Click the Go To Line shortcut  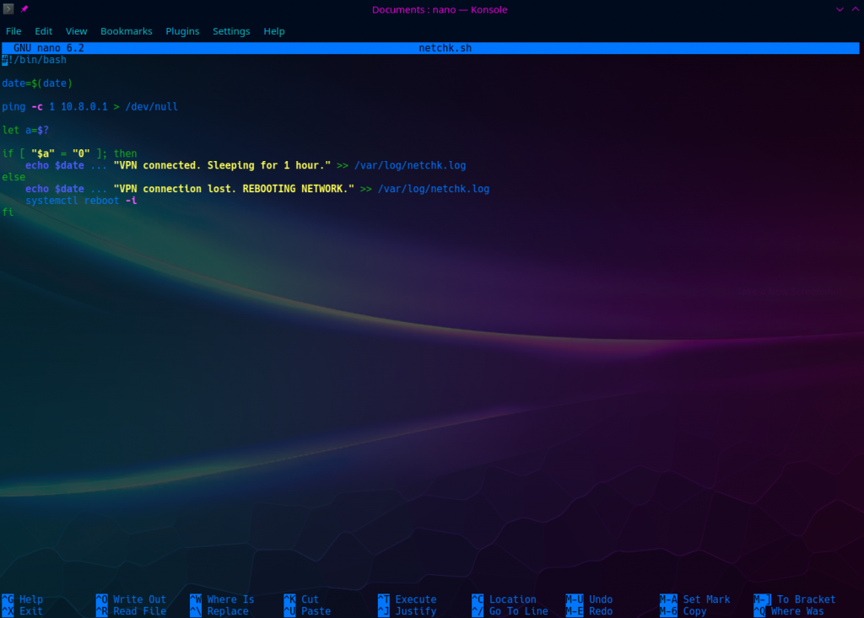point(518,611)
